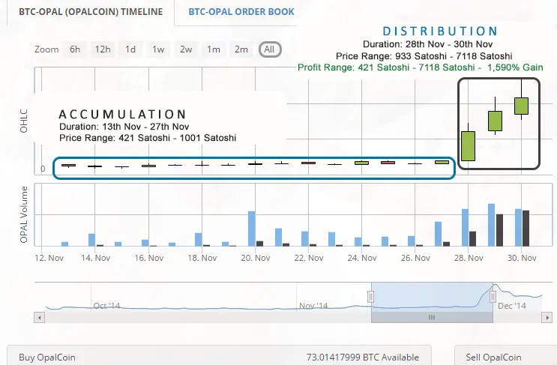The image size is (557, 365).
Task: Open the BTC-OPAL (OPALCOIN) TIMELINE tab
Action: 91,12
